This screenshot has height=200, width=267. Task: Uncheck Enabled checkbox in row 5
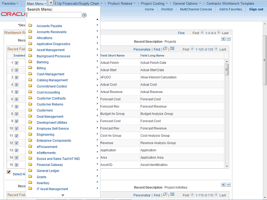point(17,92)
